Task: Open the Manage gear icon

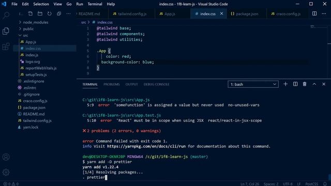Action: pyautogui.click(x=6, y=172)
